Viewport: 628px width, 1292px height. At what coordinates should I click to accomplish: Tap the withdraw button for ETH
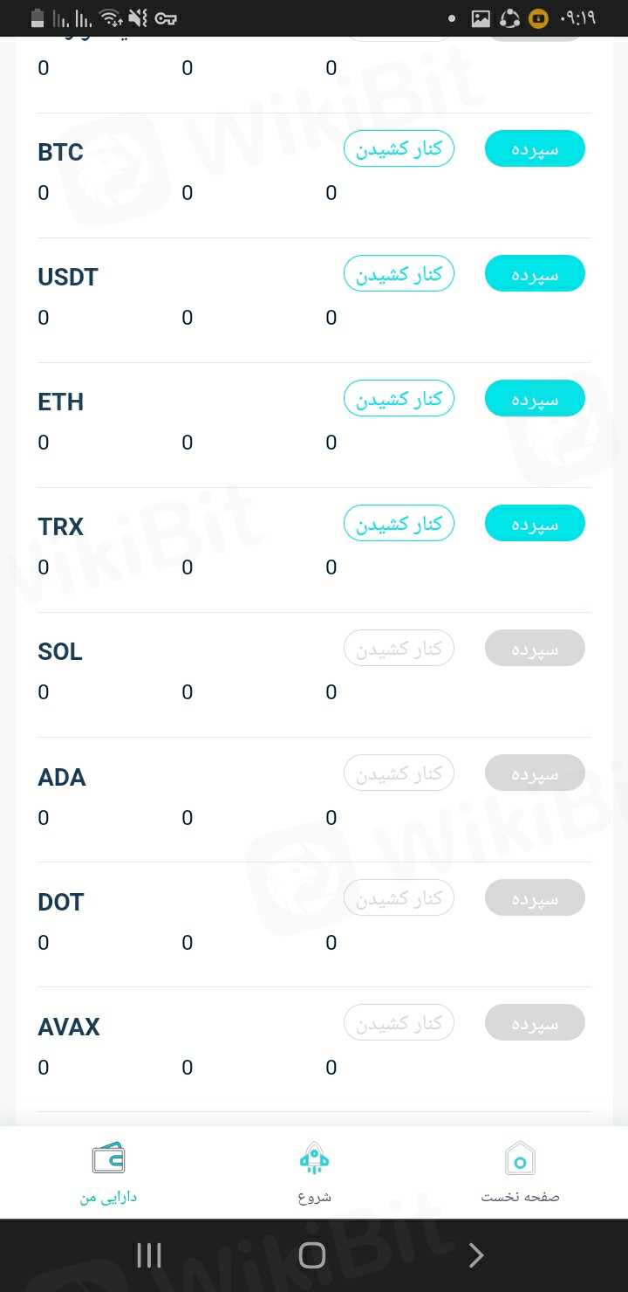399,398
